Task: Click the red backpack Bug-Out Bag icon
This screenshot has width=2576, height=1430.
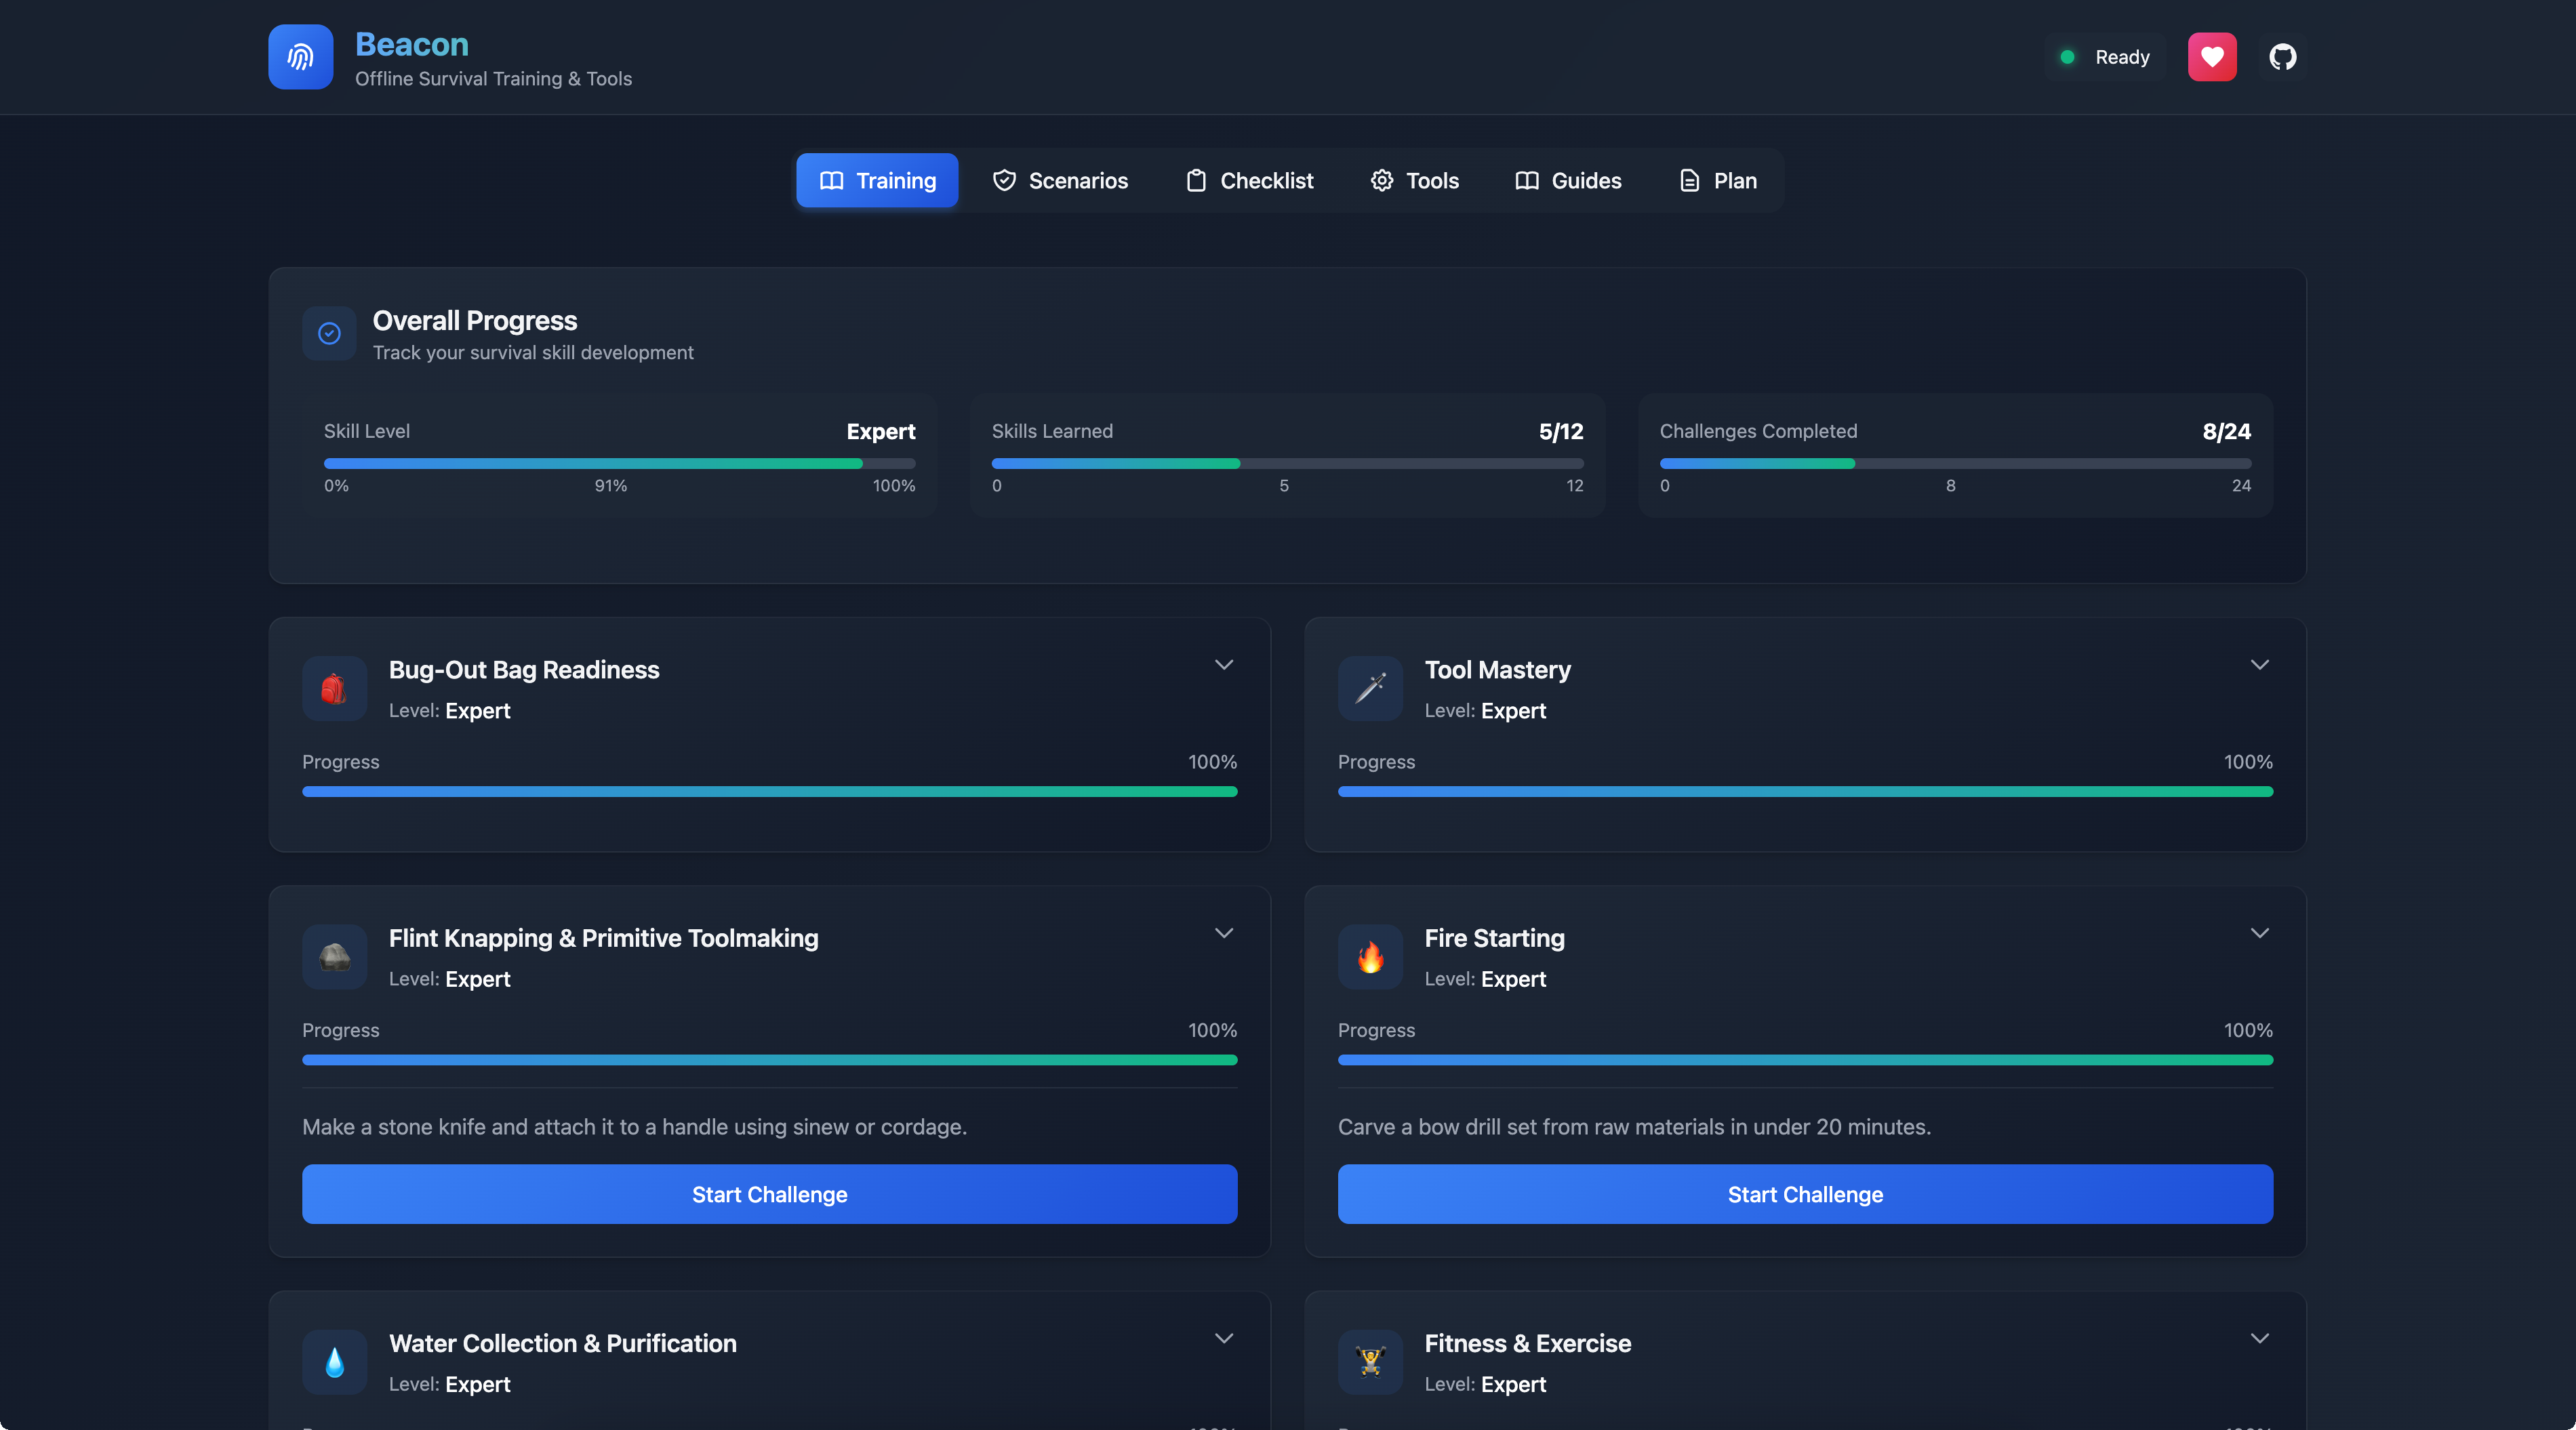Action: pos(334,689)
